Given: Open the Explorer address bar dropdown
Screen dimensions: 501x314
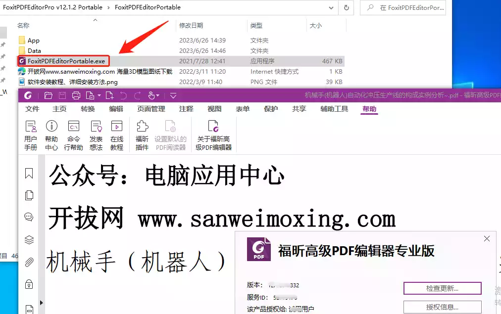Looking at the screenshot, I should pos(332,7).
